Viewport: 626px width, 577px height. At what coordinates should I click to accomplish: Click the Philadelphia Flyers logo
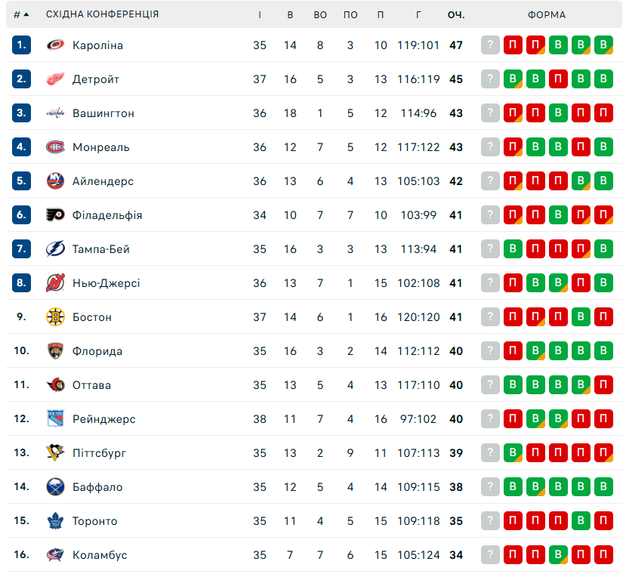click(55, 215)
